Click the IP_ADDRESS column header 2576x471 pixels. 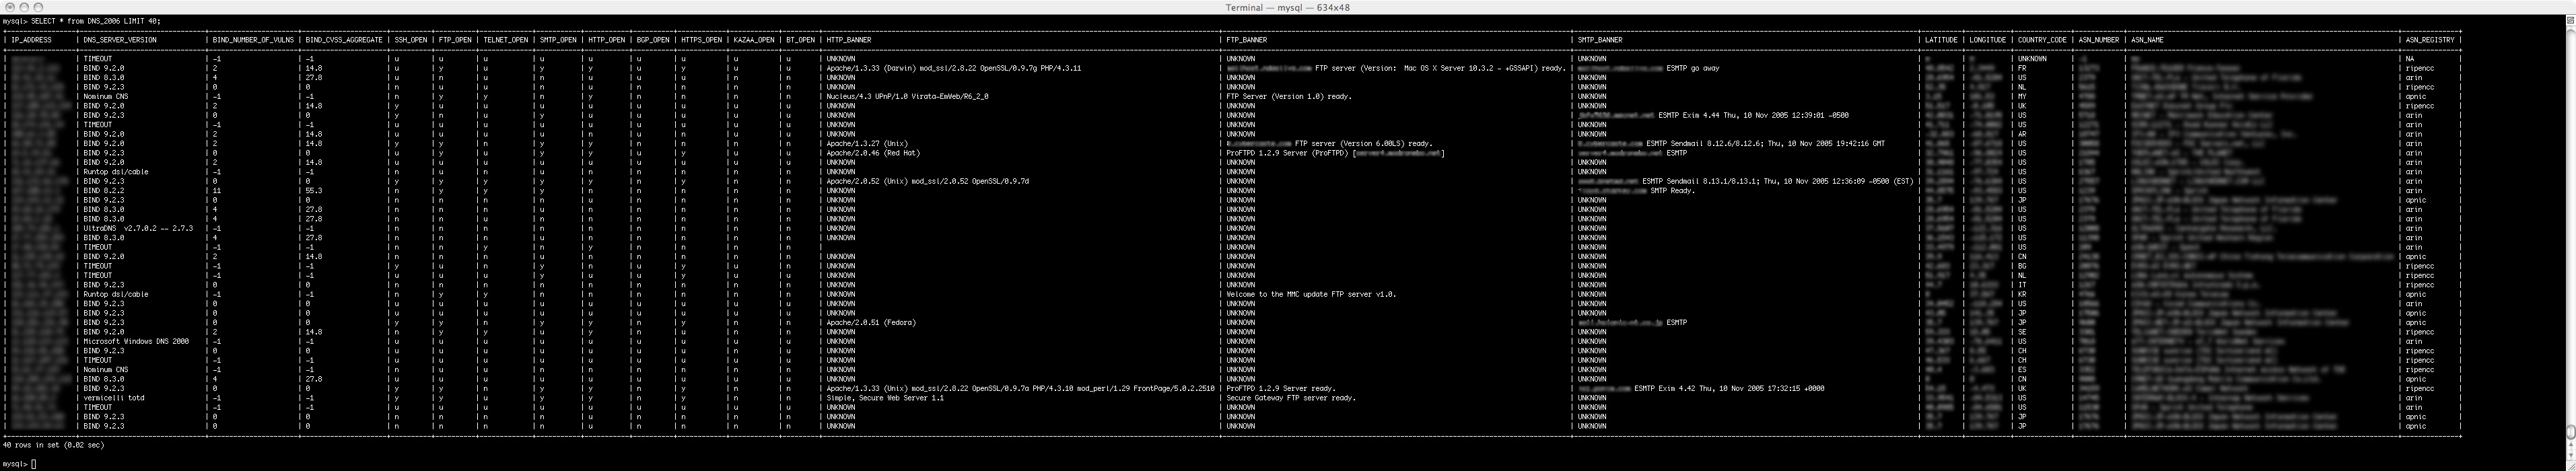point(31,40)
